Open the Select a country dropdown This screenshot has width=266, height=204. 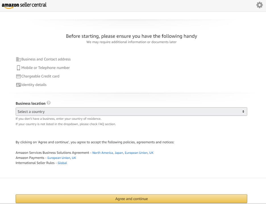point(131,112)
